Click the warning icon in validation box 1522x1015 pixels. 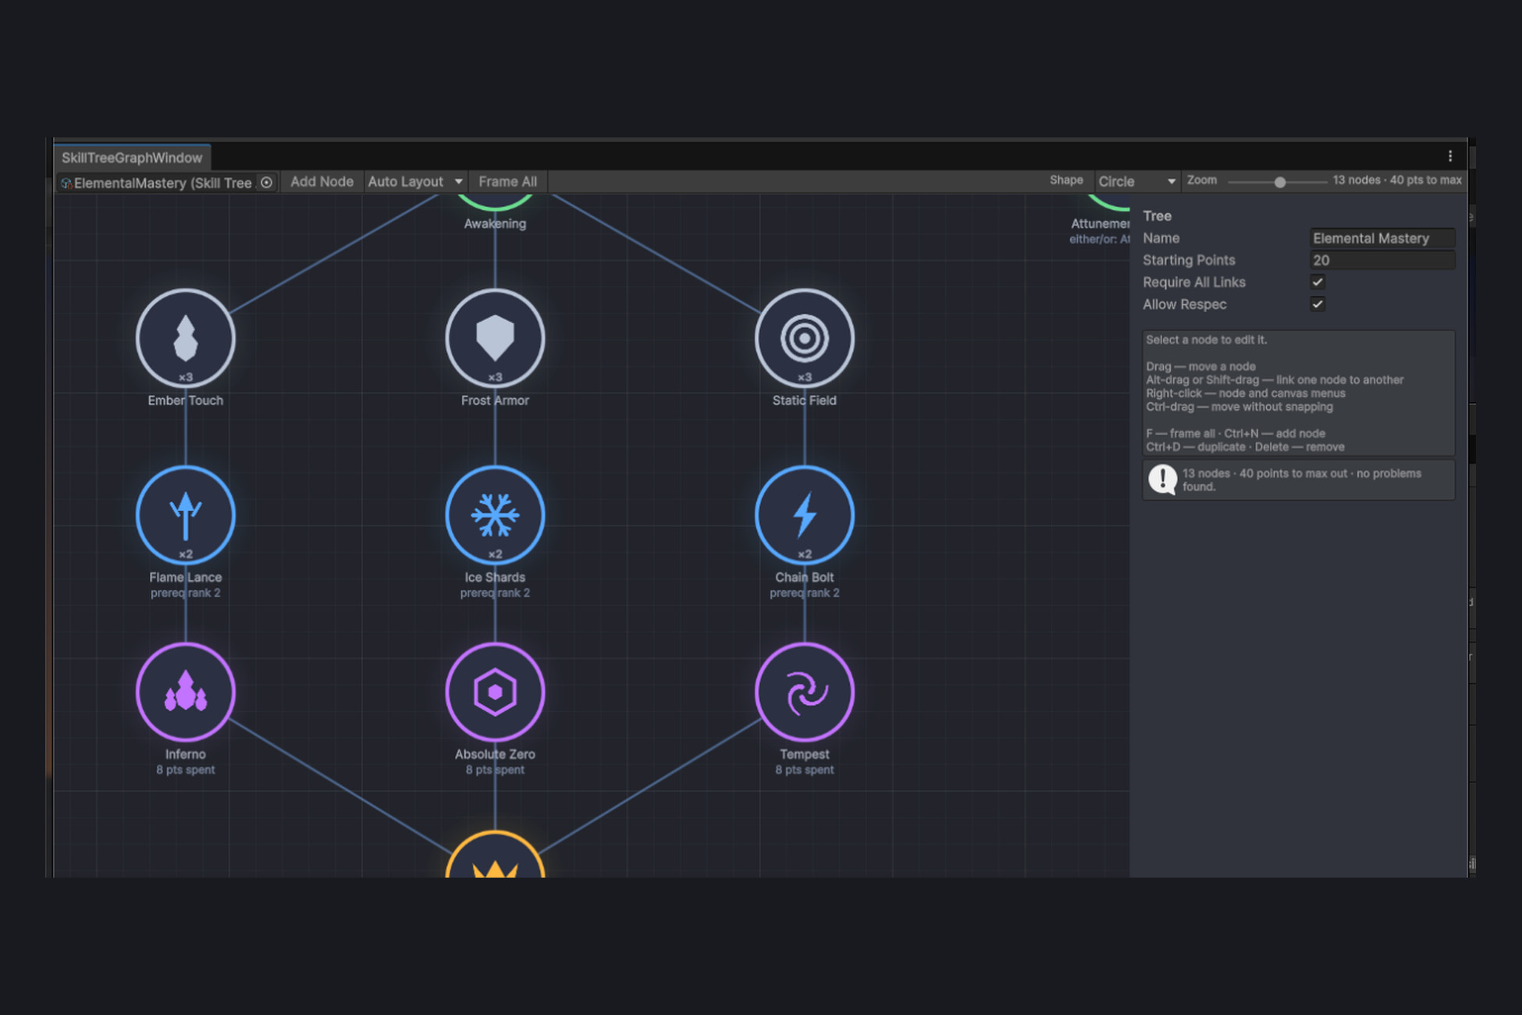pyautogui.click(x=1162, y=479)
